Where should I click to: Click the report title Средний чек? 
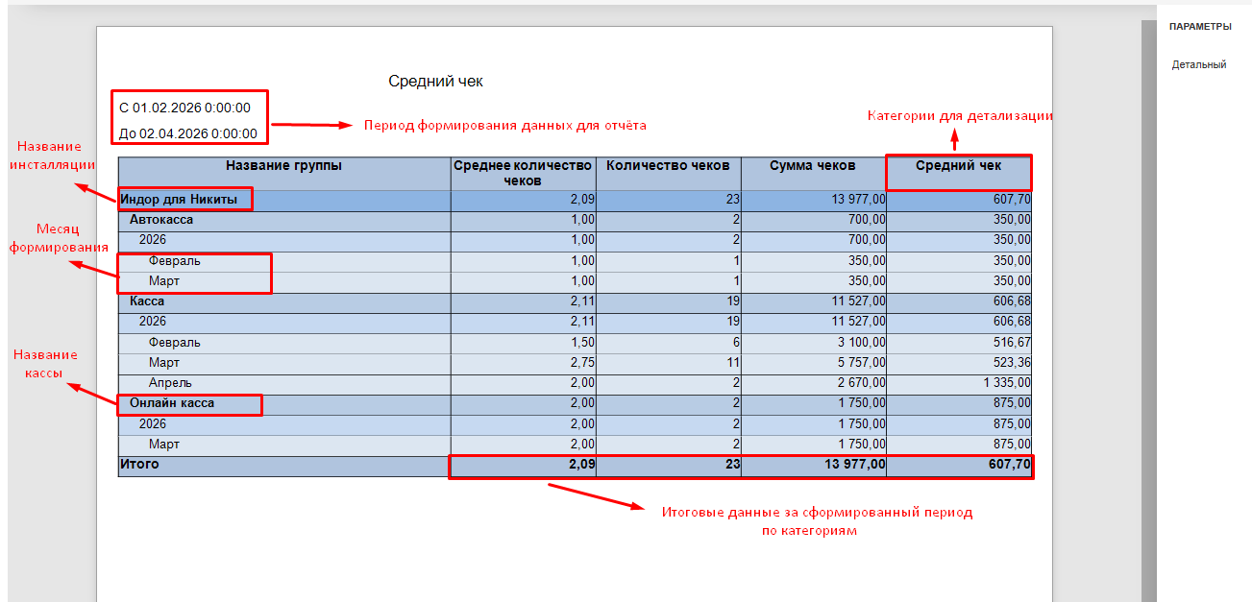coord(435,82)
